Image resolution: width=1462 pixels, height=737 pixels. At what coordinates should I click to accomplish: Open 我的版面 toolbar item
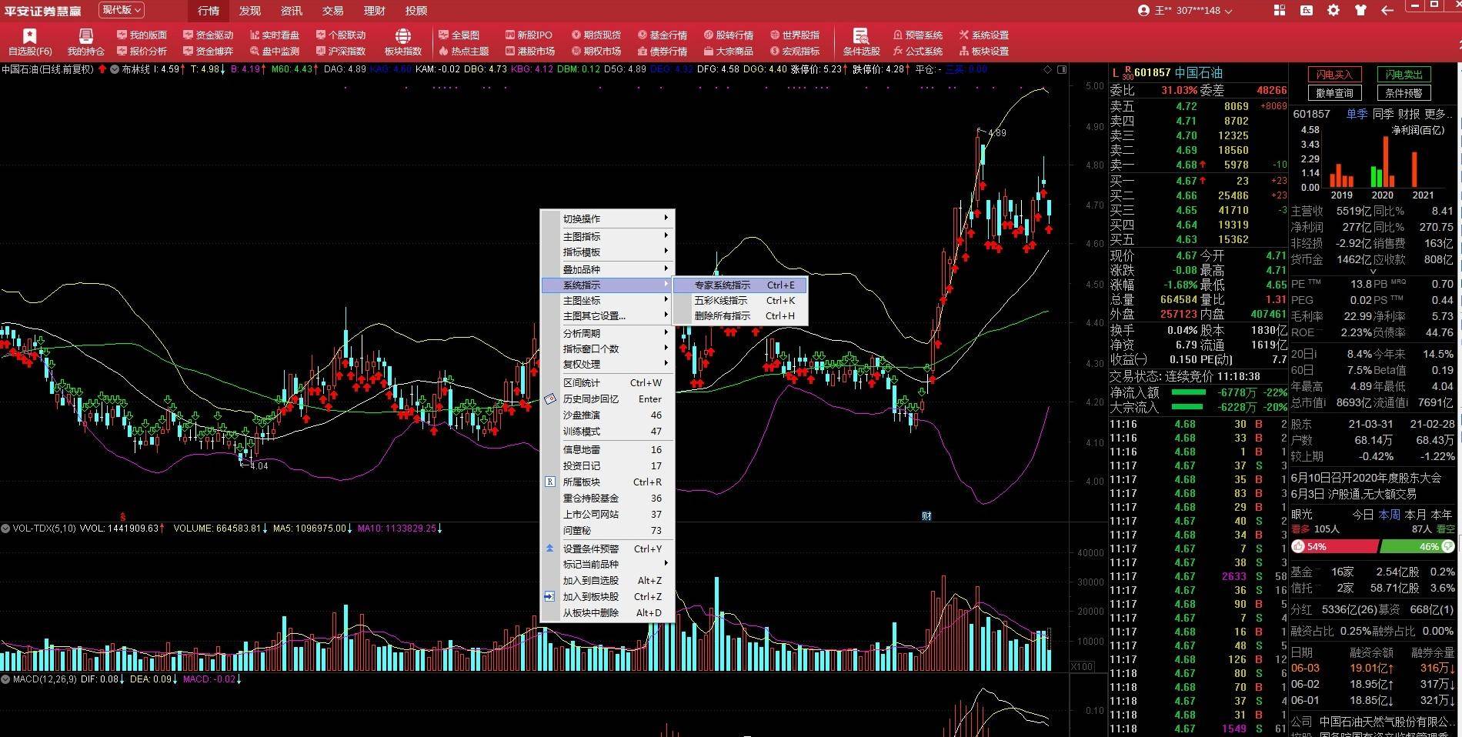pos(142,35)
